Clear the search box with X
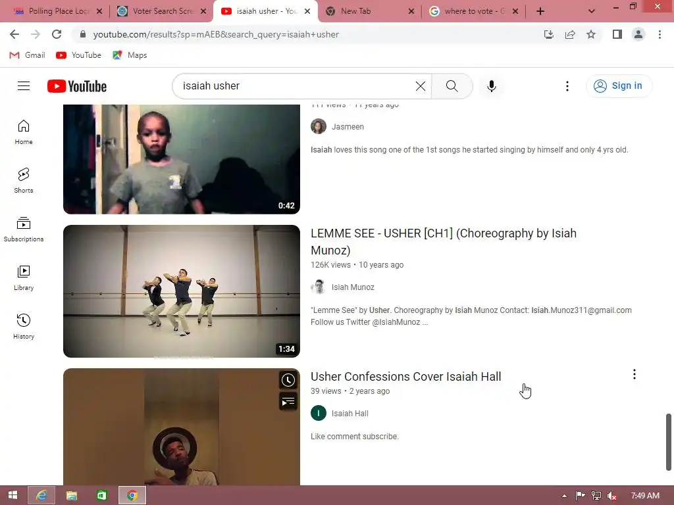Screen dimensions: 674x505 coord(421,86)
